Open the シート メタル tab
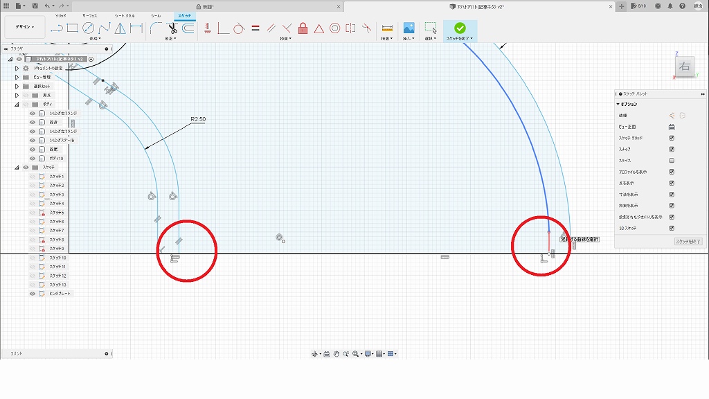The image size is (709, 399). [124, 15]
